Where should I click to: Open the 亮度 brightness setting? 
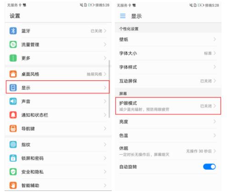[x=168, y=122]
